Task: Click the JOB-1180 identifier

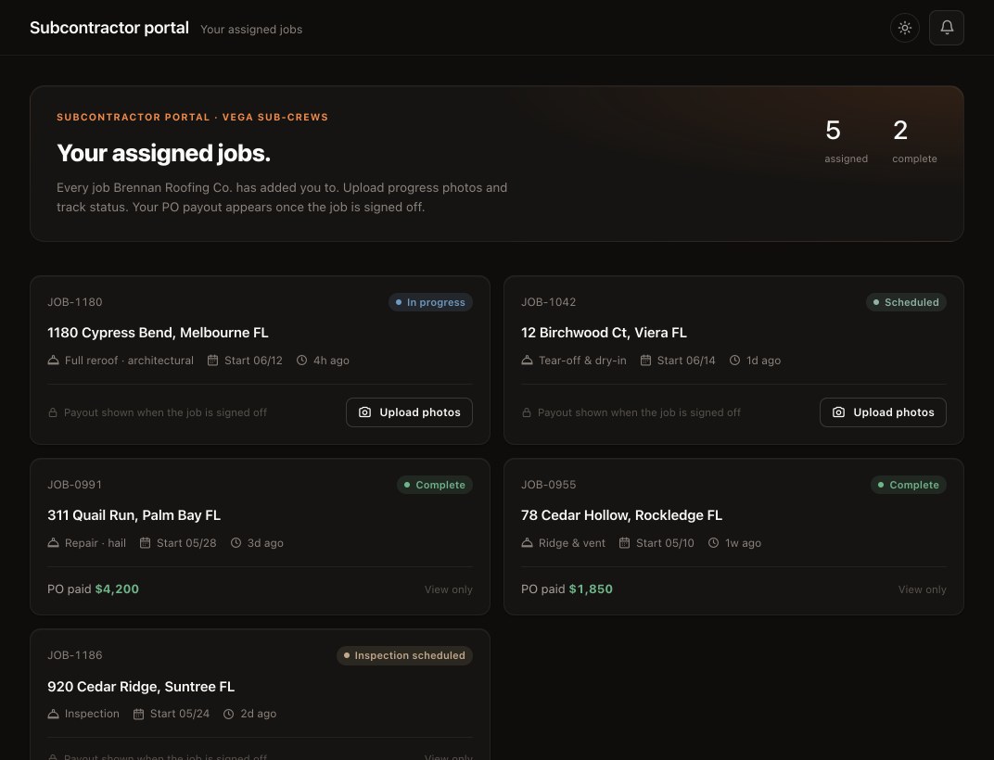Action: click(x=75, y=302)
